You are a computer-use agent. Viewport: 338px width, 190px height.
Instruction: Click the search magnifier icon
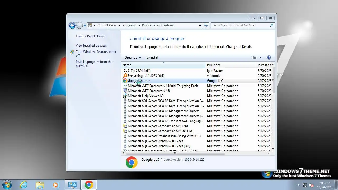pos(271,25)
